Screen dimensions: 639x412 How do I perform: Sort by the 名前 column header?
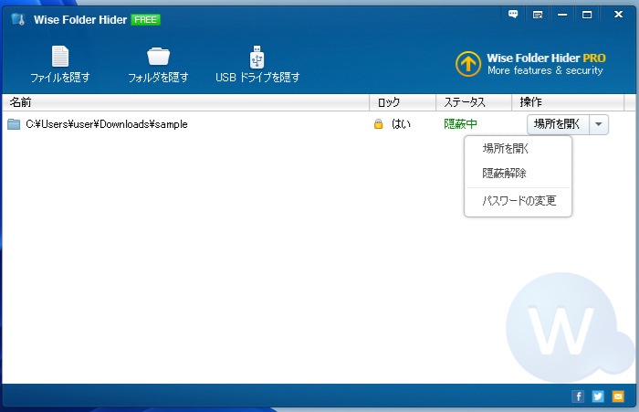pyautogui.click(x=185, y=102)
